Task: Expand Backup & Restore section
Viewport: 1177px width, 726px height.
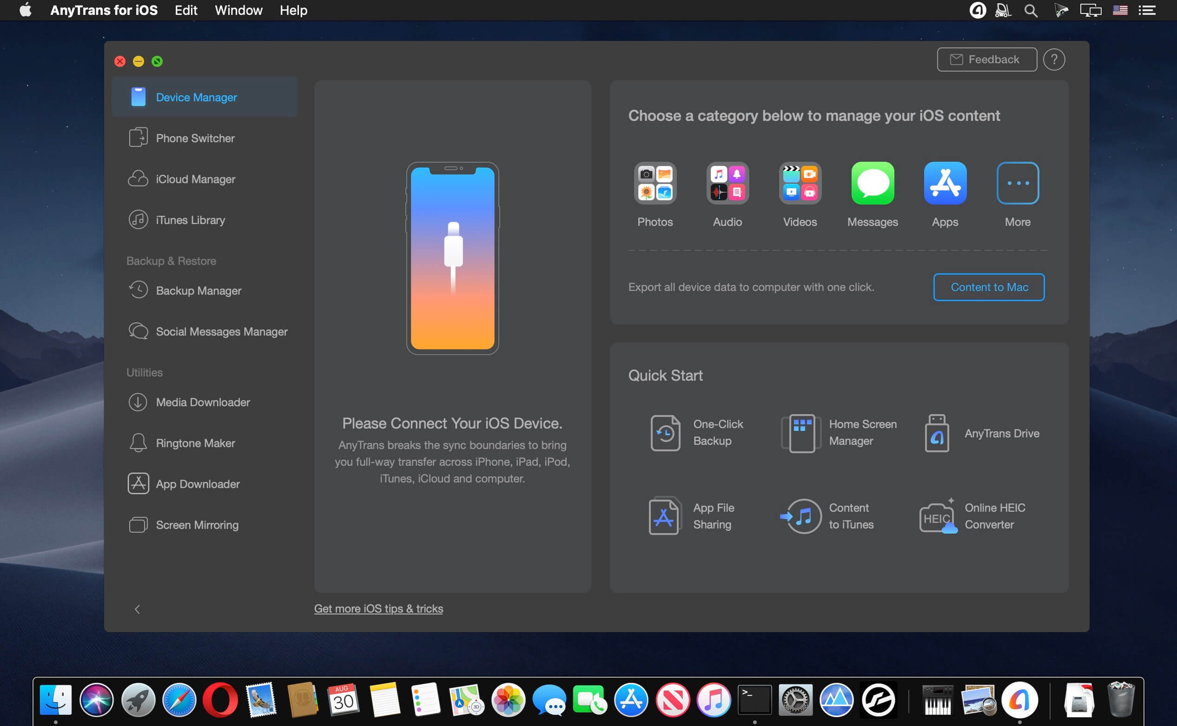Action: pyautogui.click(x=171, y=260)
